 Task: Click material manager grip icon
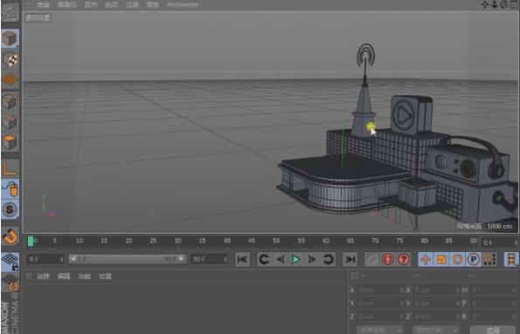coord(29,276)
